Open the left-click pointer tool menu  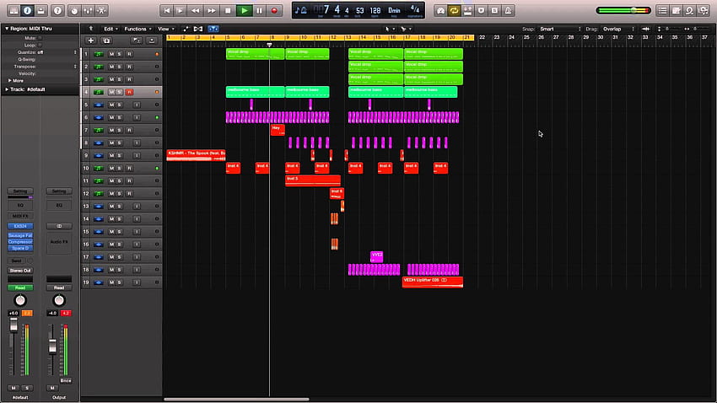point(390,29)
